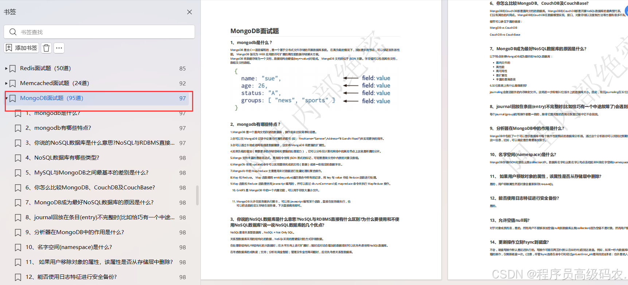
Task: Click the 添加书签 button
Action: tap(22, 48)
